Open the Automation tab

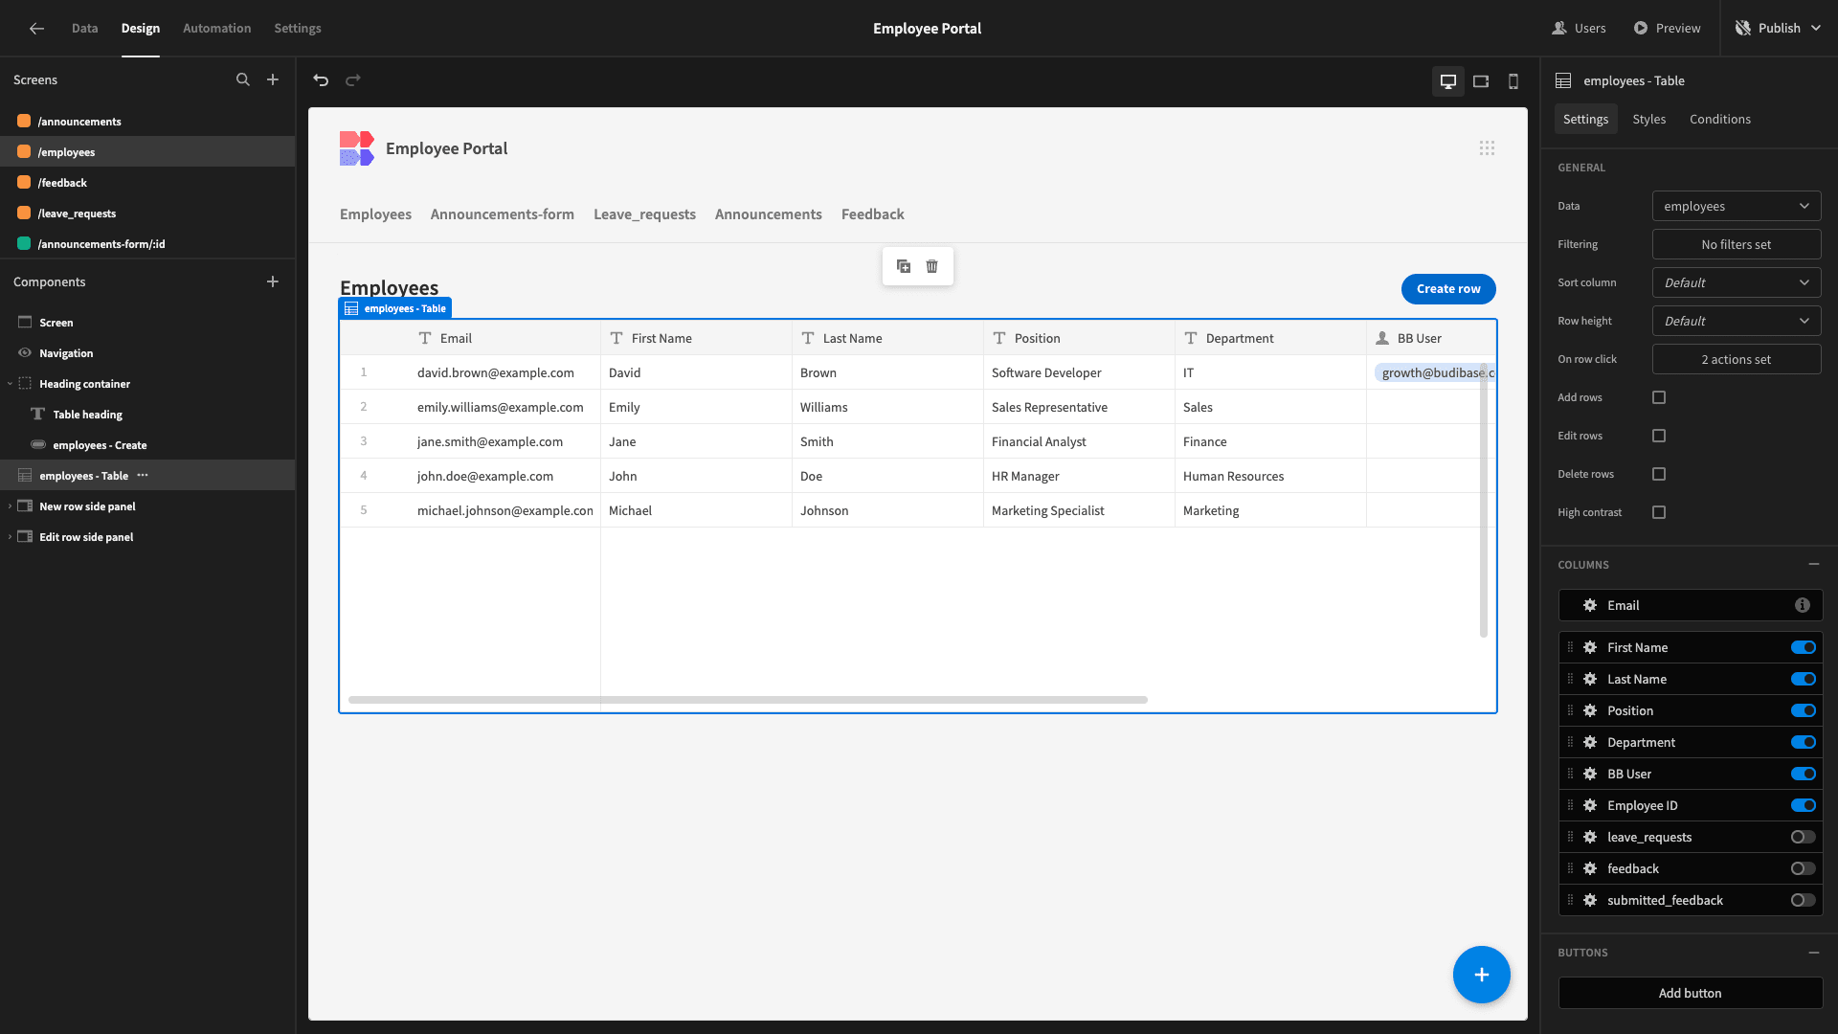pos(216,28)
